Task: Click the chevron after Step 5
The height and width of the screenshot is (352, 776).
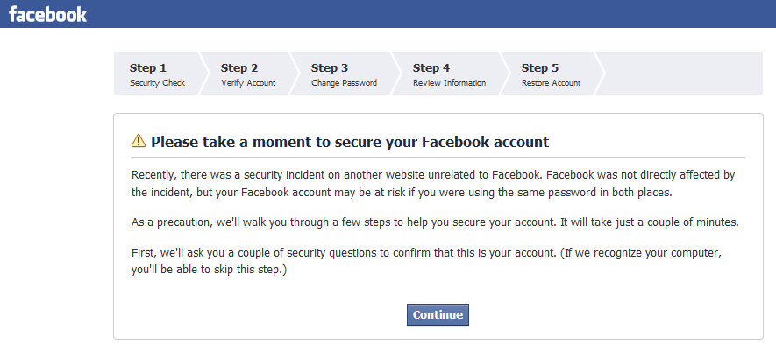Action: [x=600, y=74]
